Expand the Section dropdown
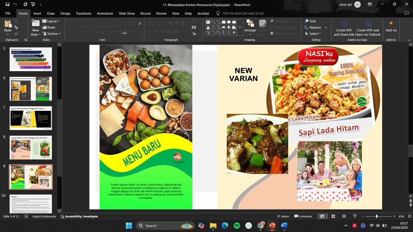This screenshot has width=413, height=232. click(52, 34)
